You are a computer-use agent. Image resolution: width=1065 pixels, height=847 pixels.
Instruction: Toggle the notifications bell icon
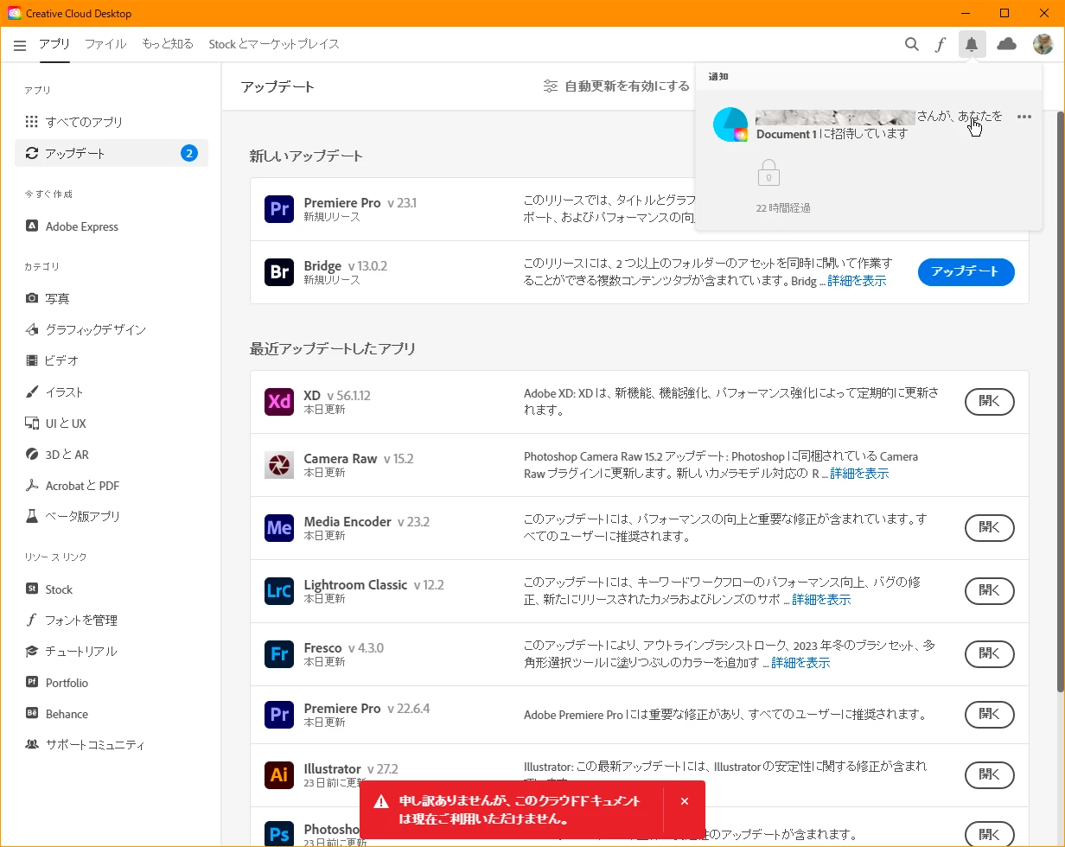[x=972, y=44]
